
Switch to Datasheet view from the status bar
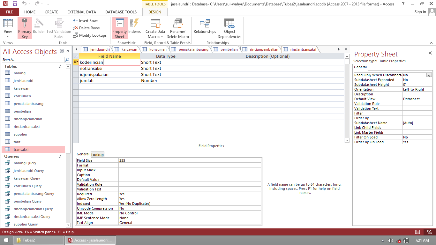[417, 232]
